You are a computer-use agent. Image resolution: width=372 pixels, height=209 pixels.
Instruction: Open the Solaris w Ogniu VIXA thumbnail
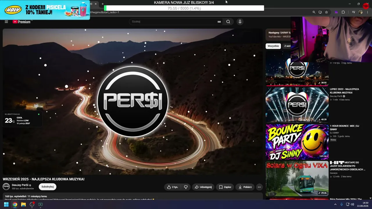[x=297, y=179]
